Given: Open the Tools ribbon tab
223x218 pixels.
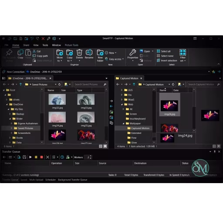Looking at the screenshot, I should pos(45,45).
